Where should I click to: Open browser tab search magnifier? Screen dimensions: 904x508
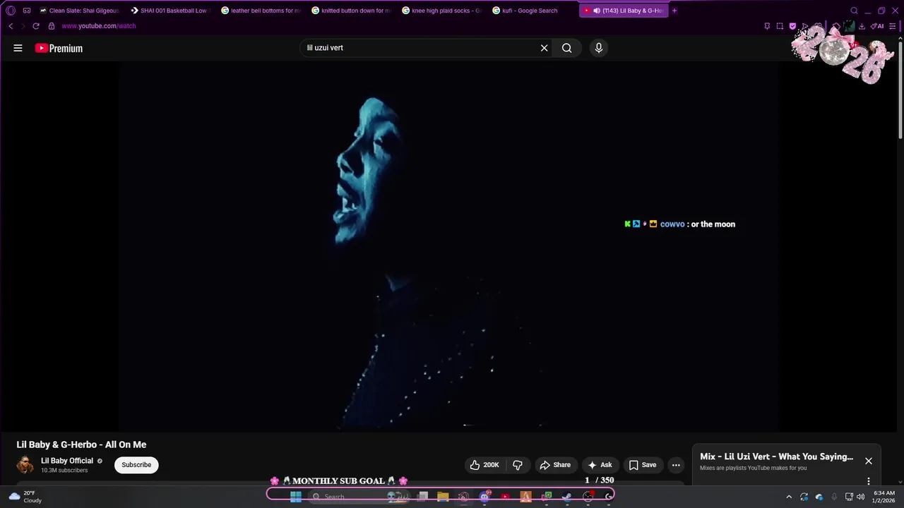click(854, 11)
